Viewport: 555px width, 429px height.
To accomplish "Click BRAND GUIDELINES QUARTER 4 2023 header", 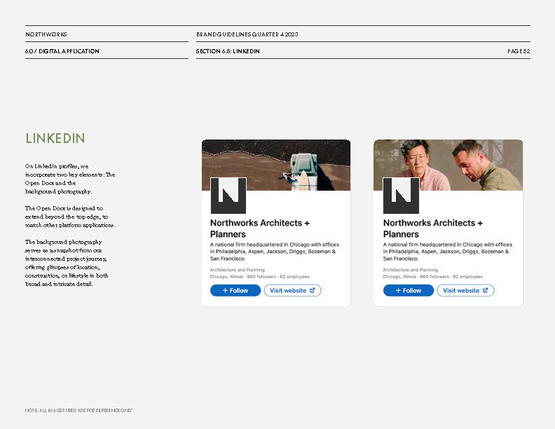I will click(x=247, y=34).
